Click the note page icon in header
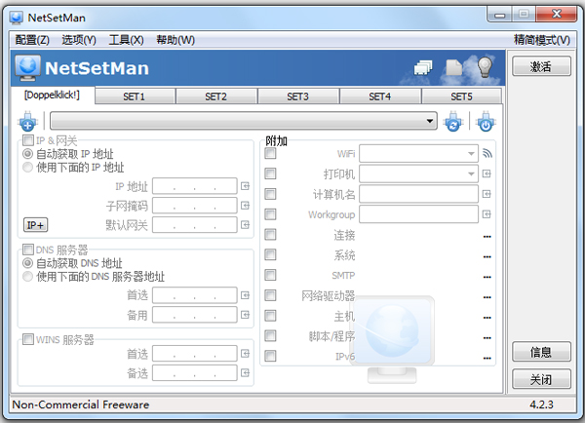 click(454, 68)
